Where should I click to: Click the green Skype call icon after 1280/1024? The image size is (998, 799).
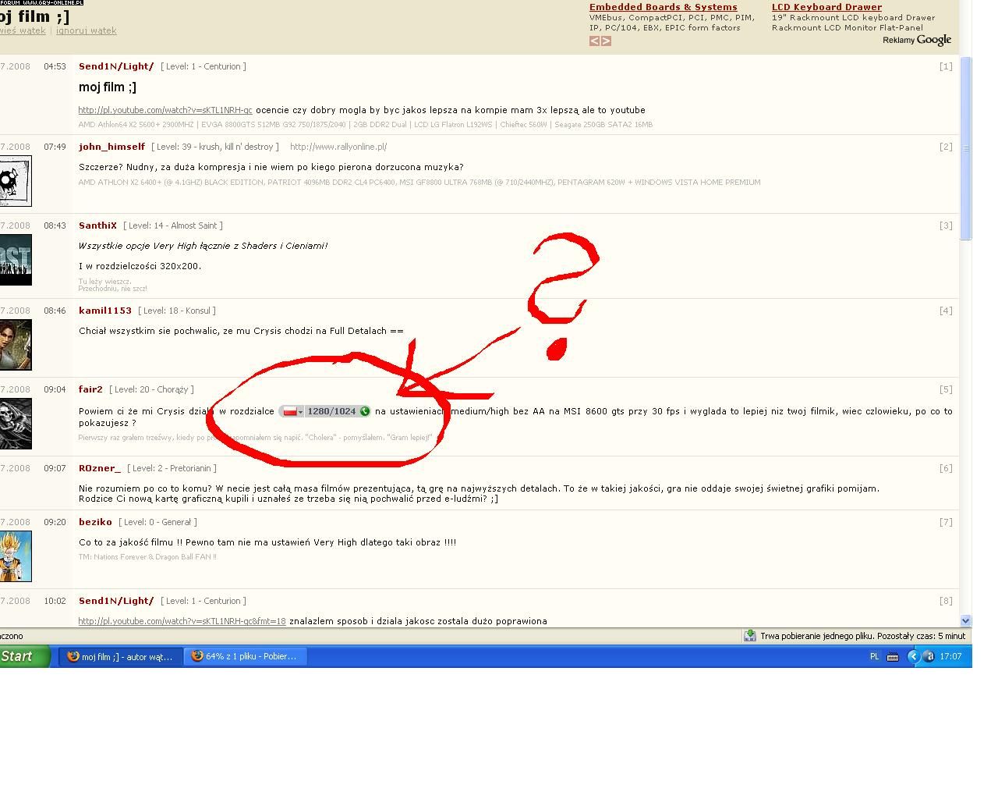coord(364,411)
